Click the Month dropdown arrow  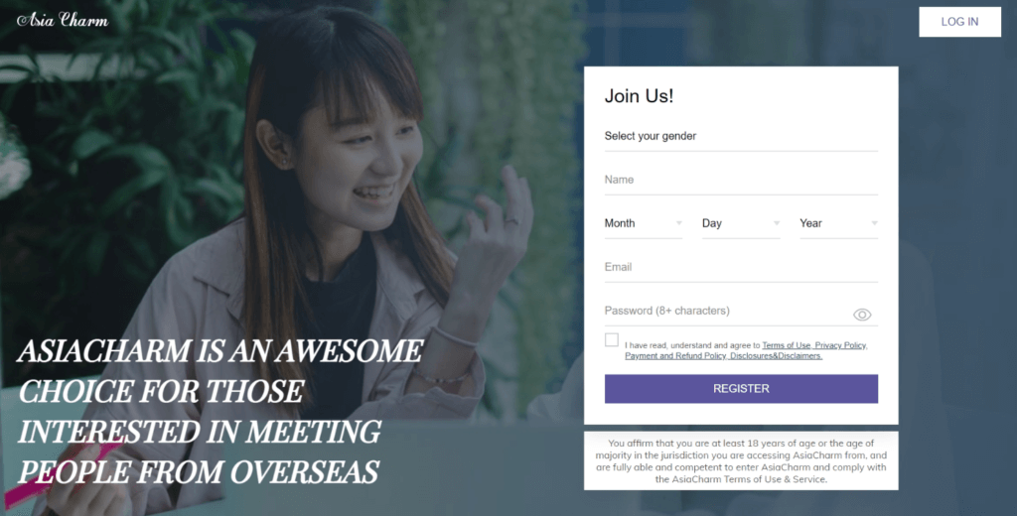click(x=679, y=223)
